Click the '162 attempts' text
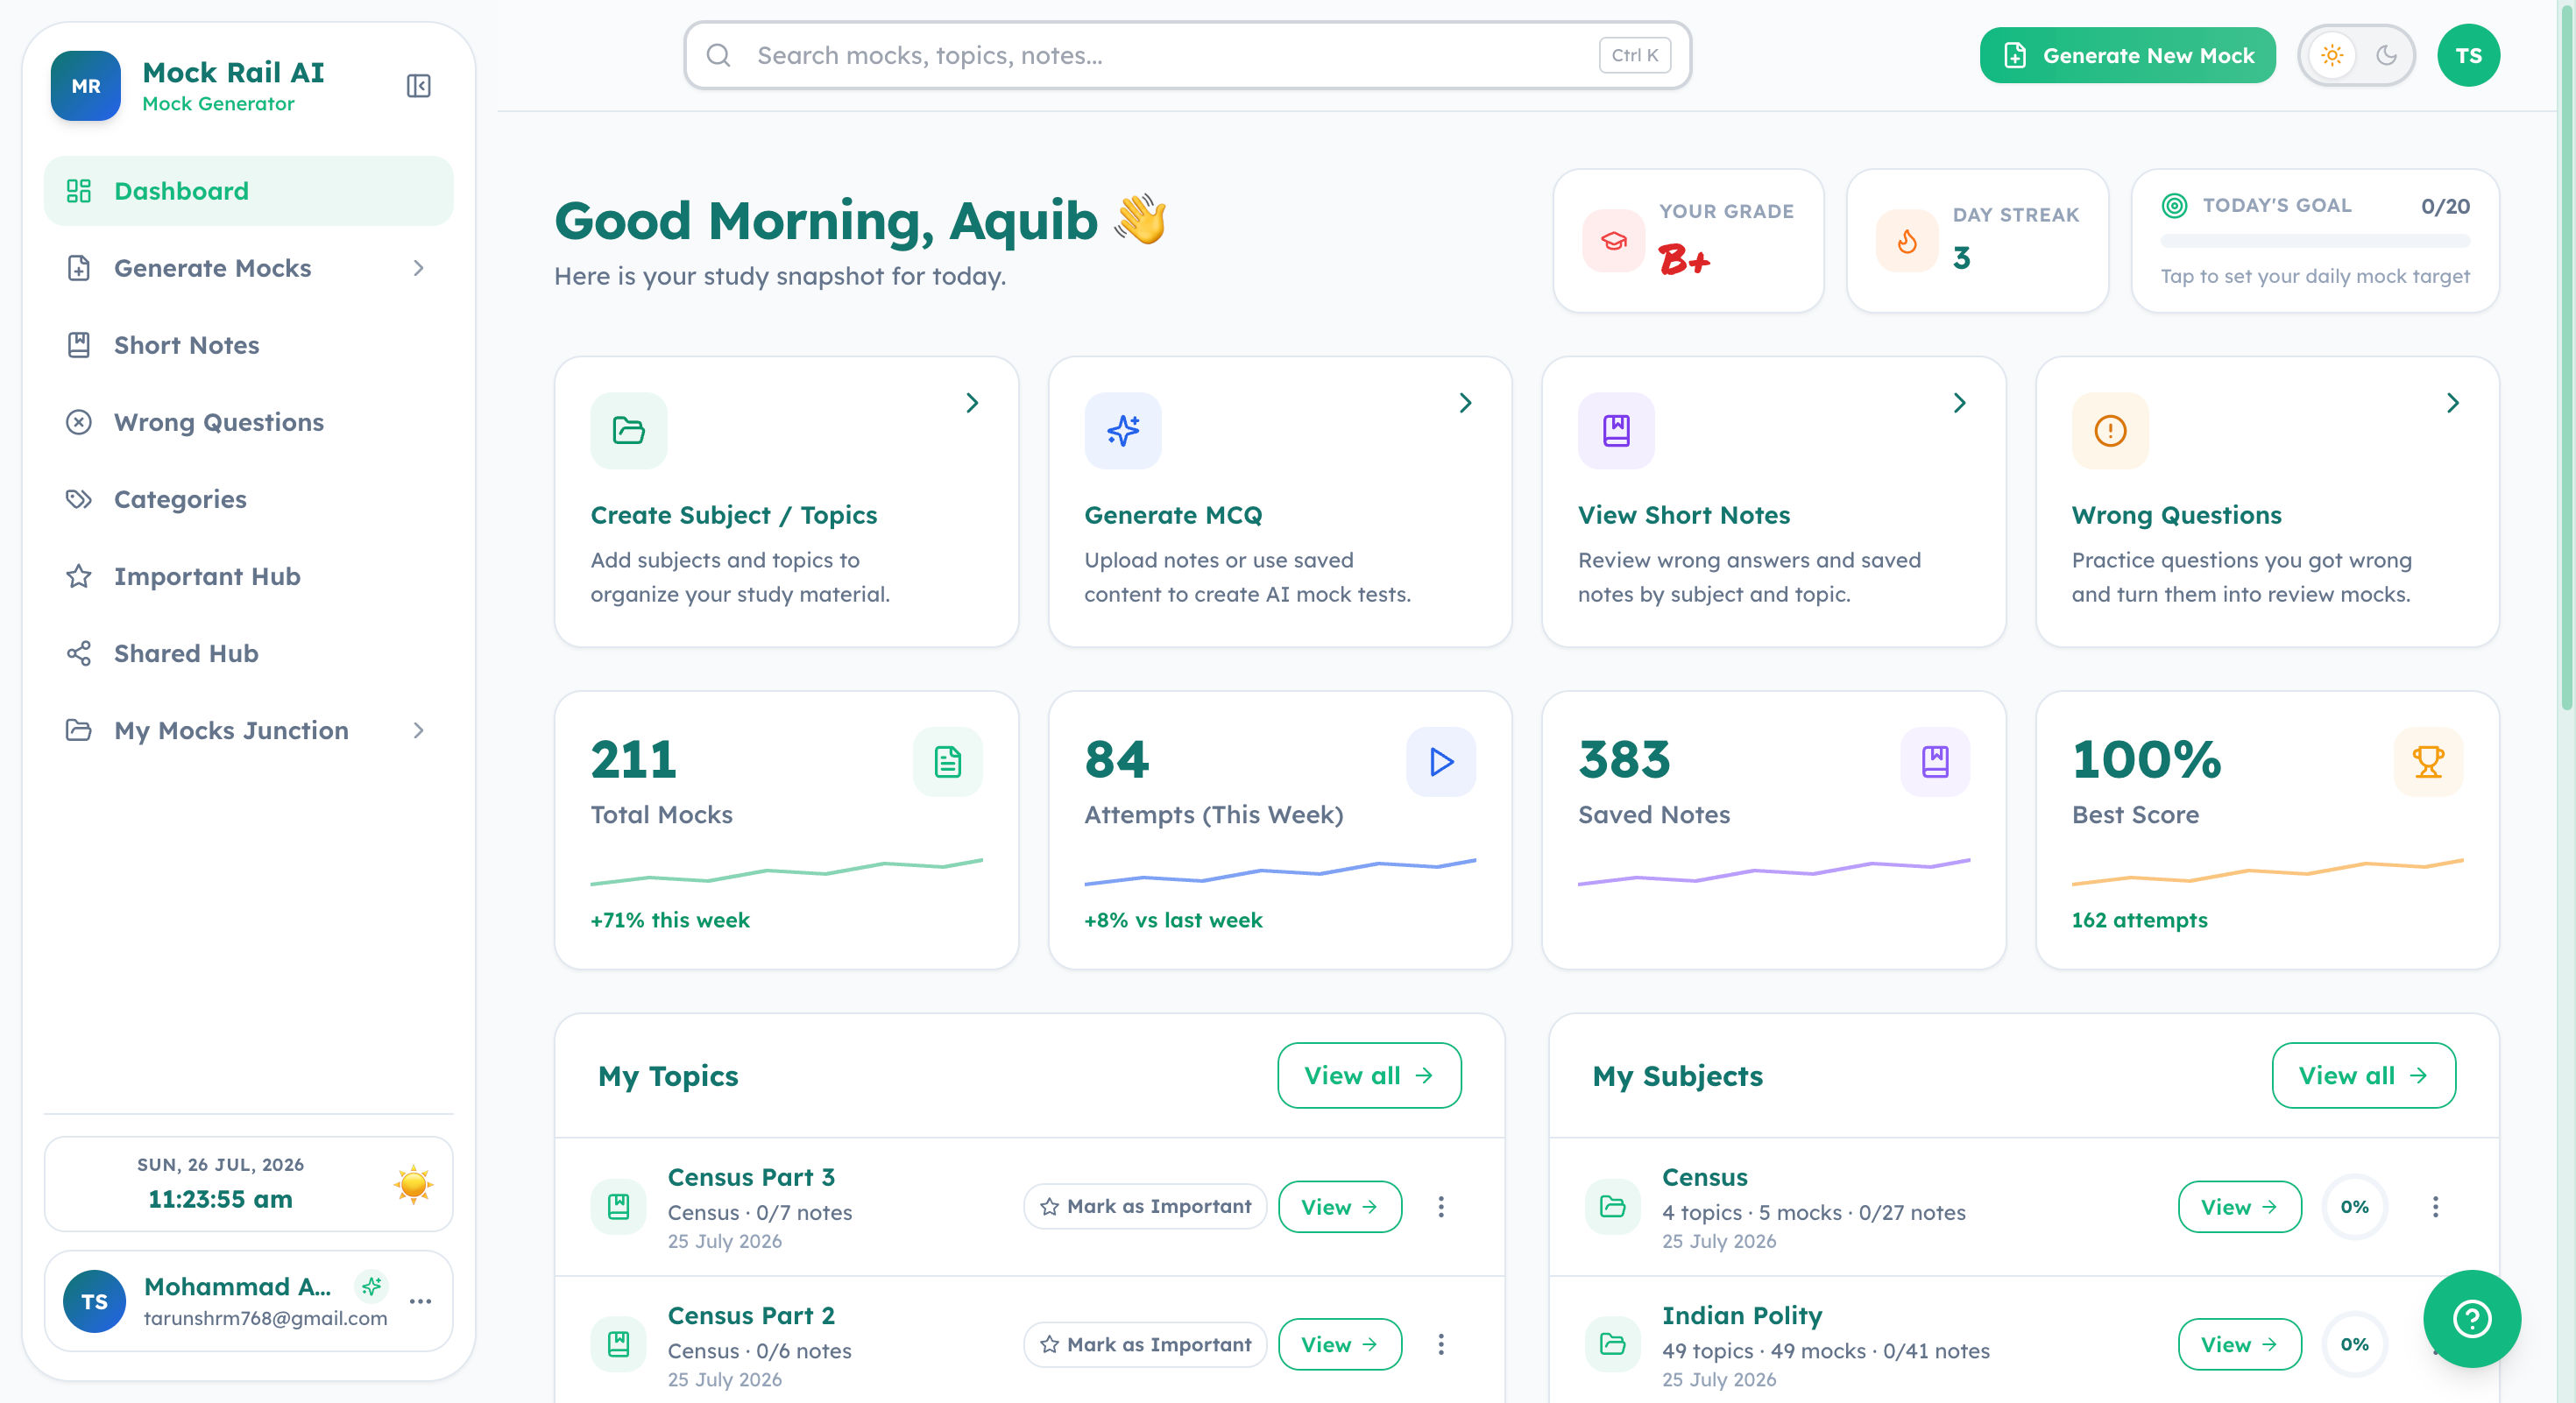 click(x=2139, y=920)
